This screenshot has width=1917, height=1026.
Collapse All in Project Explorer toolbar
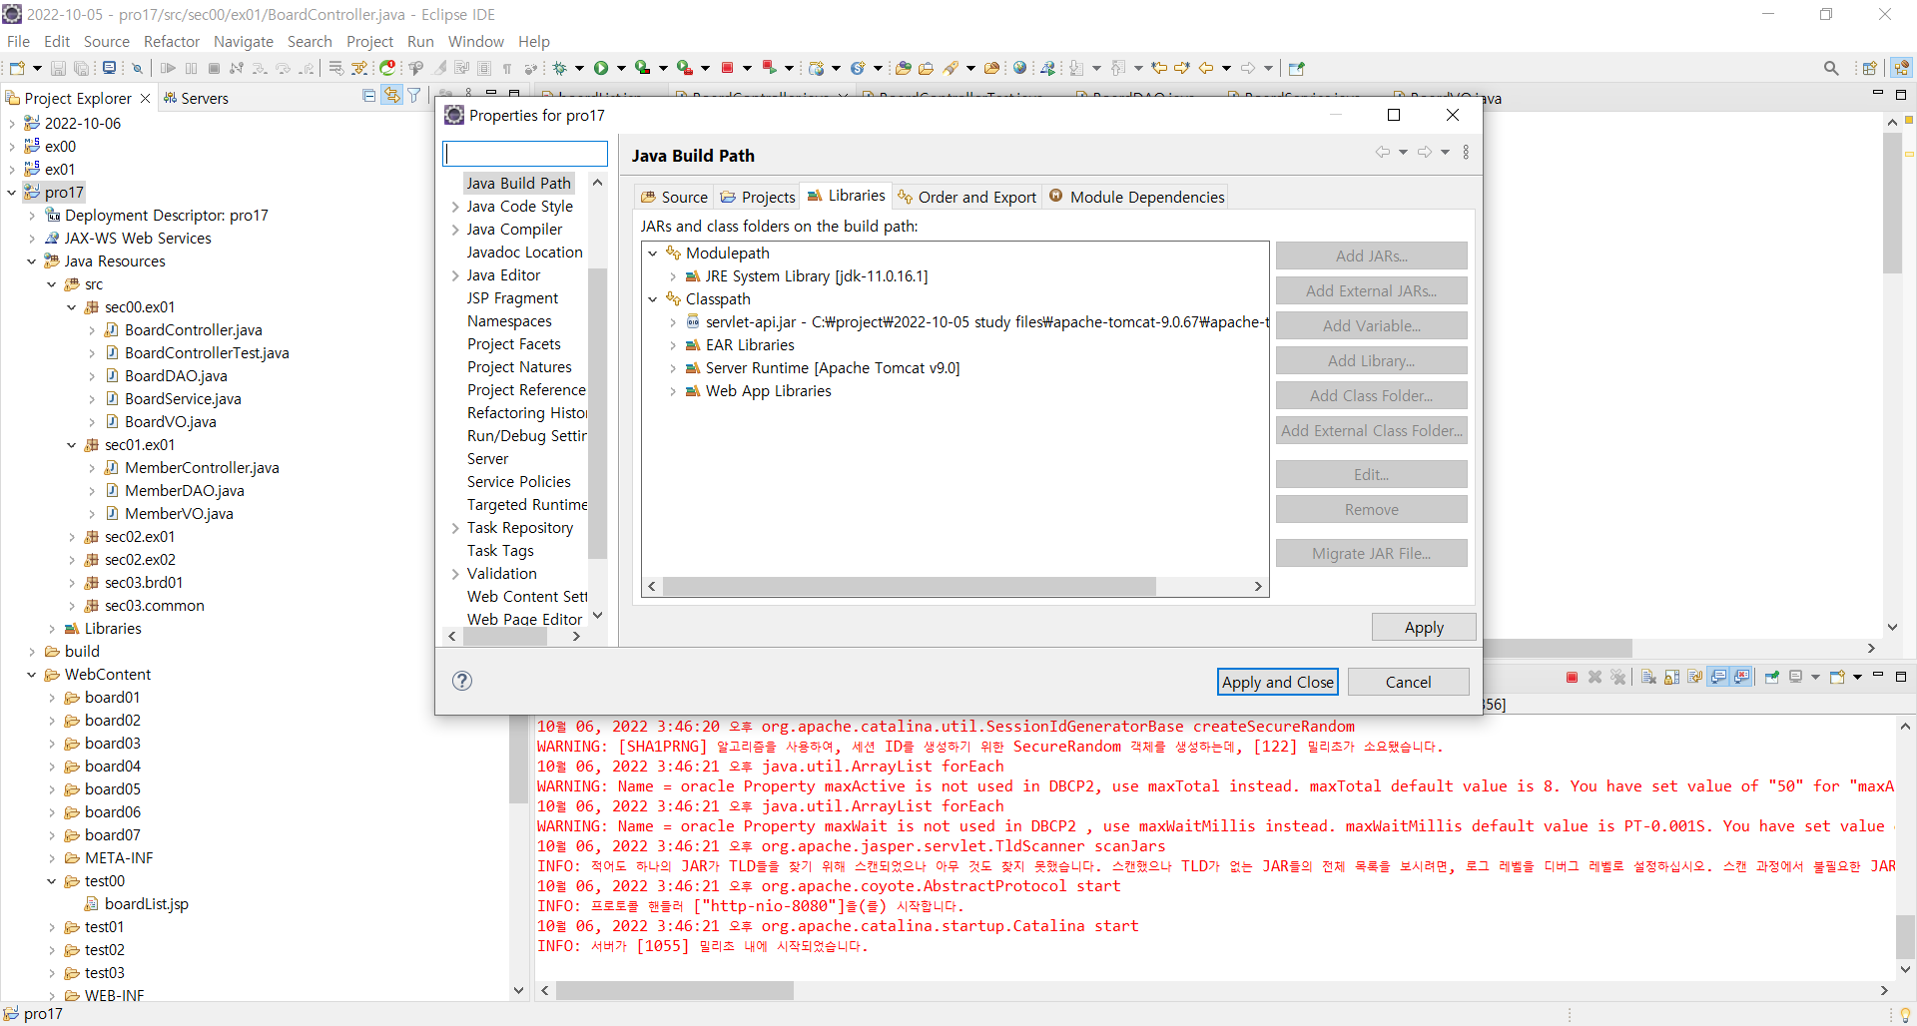click(x=369, y=96)
